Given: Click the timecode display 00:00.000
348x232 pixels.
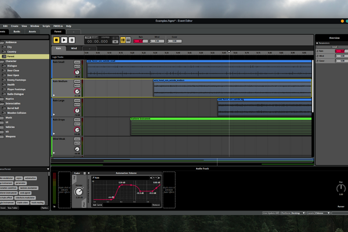Looking at the screenshot, I should (97, 42).
